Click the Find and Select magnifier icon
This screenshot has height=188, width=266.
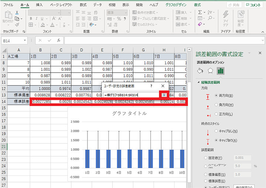[x=210, y=18]
